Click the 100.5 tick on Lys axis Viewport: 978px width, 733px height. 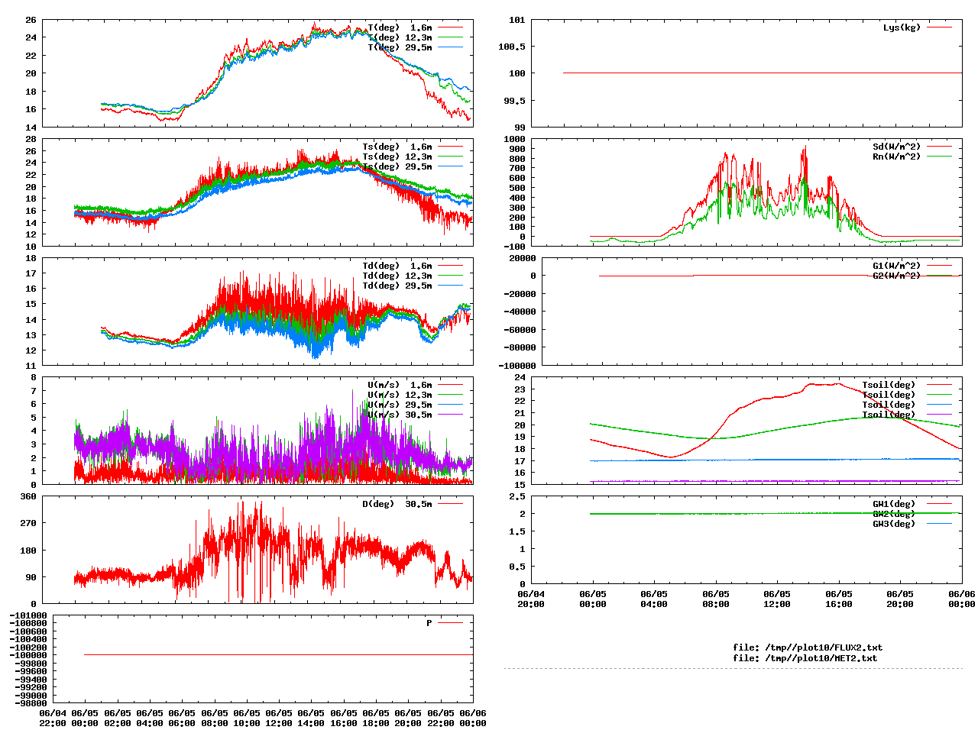pyautogui.click(x=512, y=47)
